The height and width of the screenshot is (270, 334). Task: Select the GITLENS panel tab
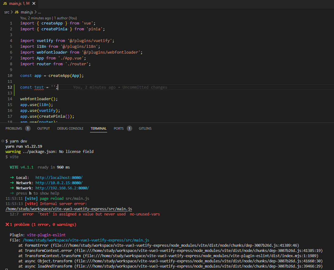point(145,128)
